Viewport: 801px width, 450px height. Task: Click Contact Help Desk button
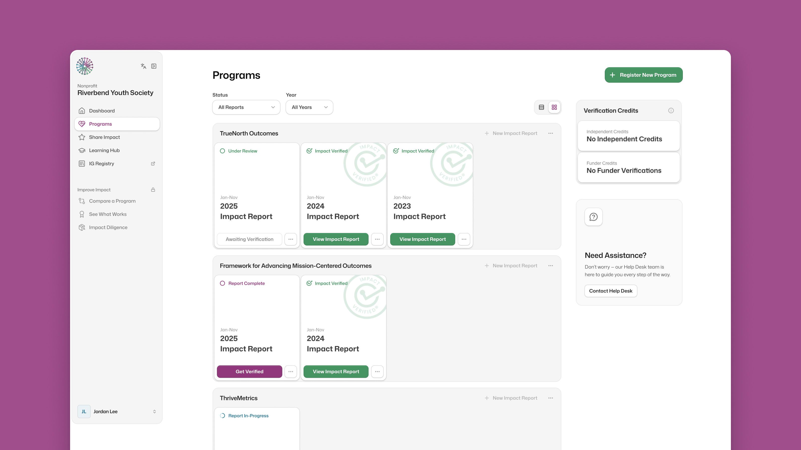point(611,291)
